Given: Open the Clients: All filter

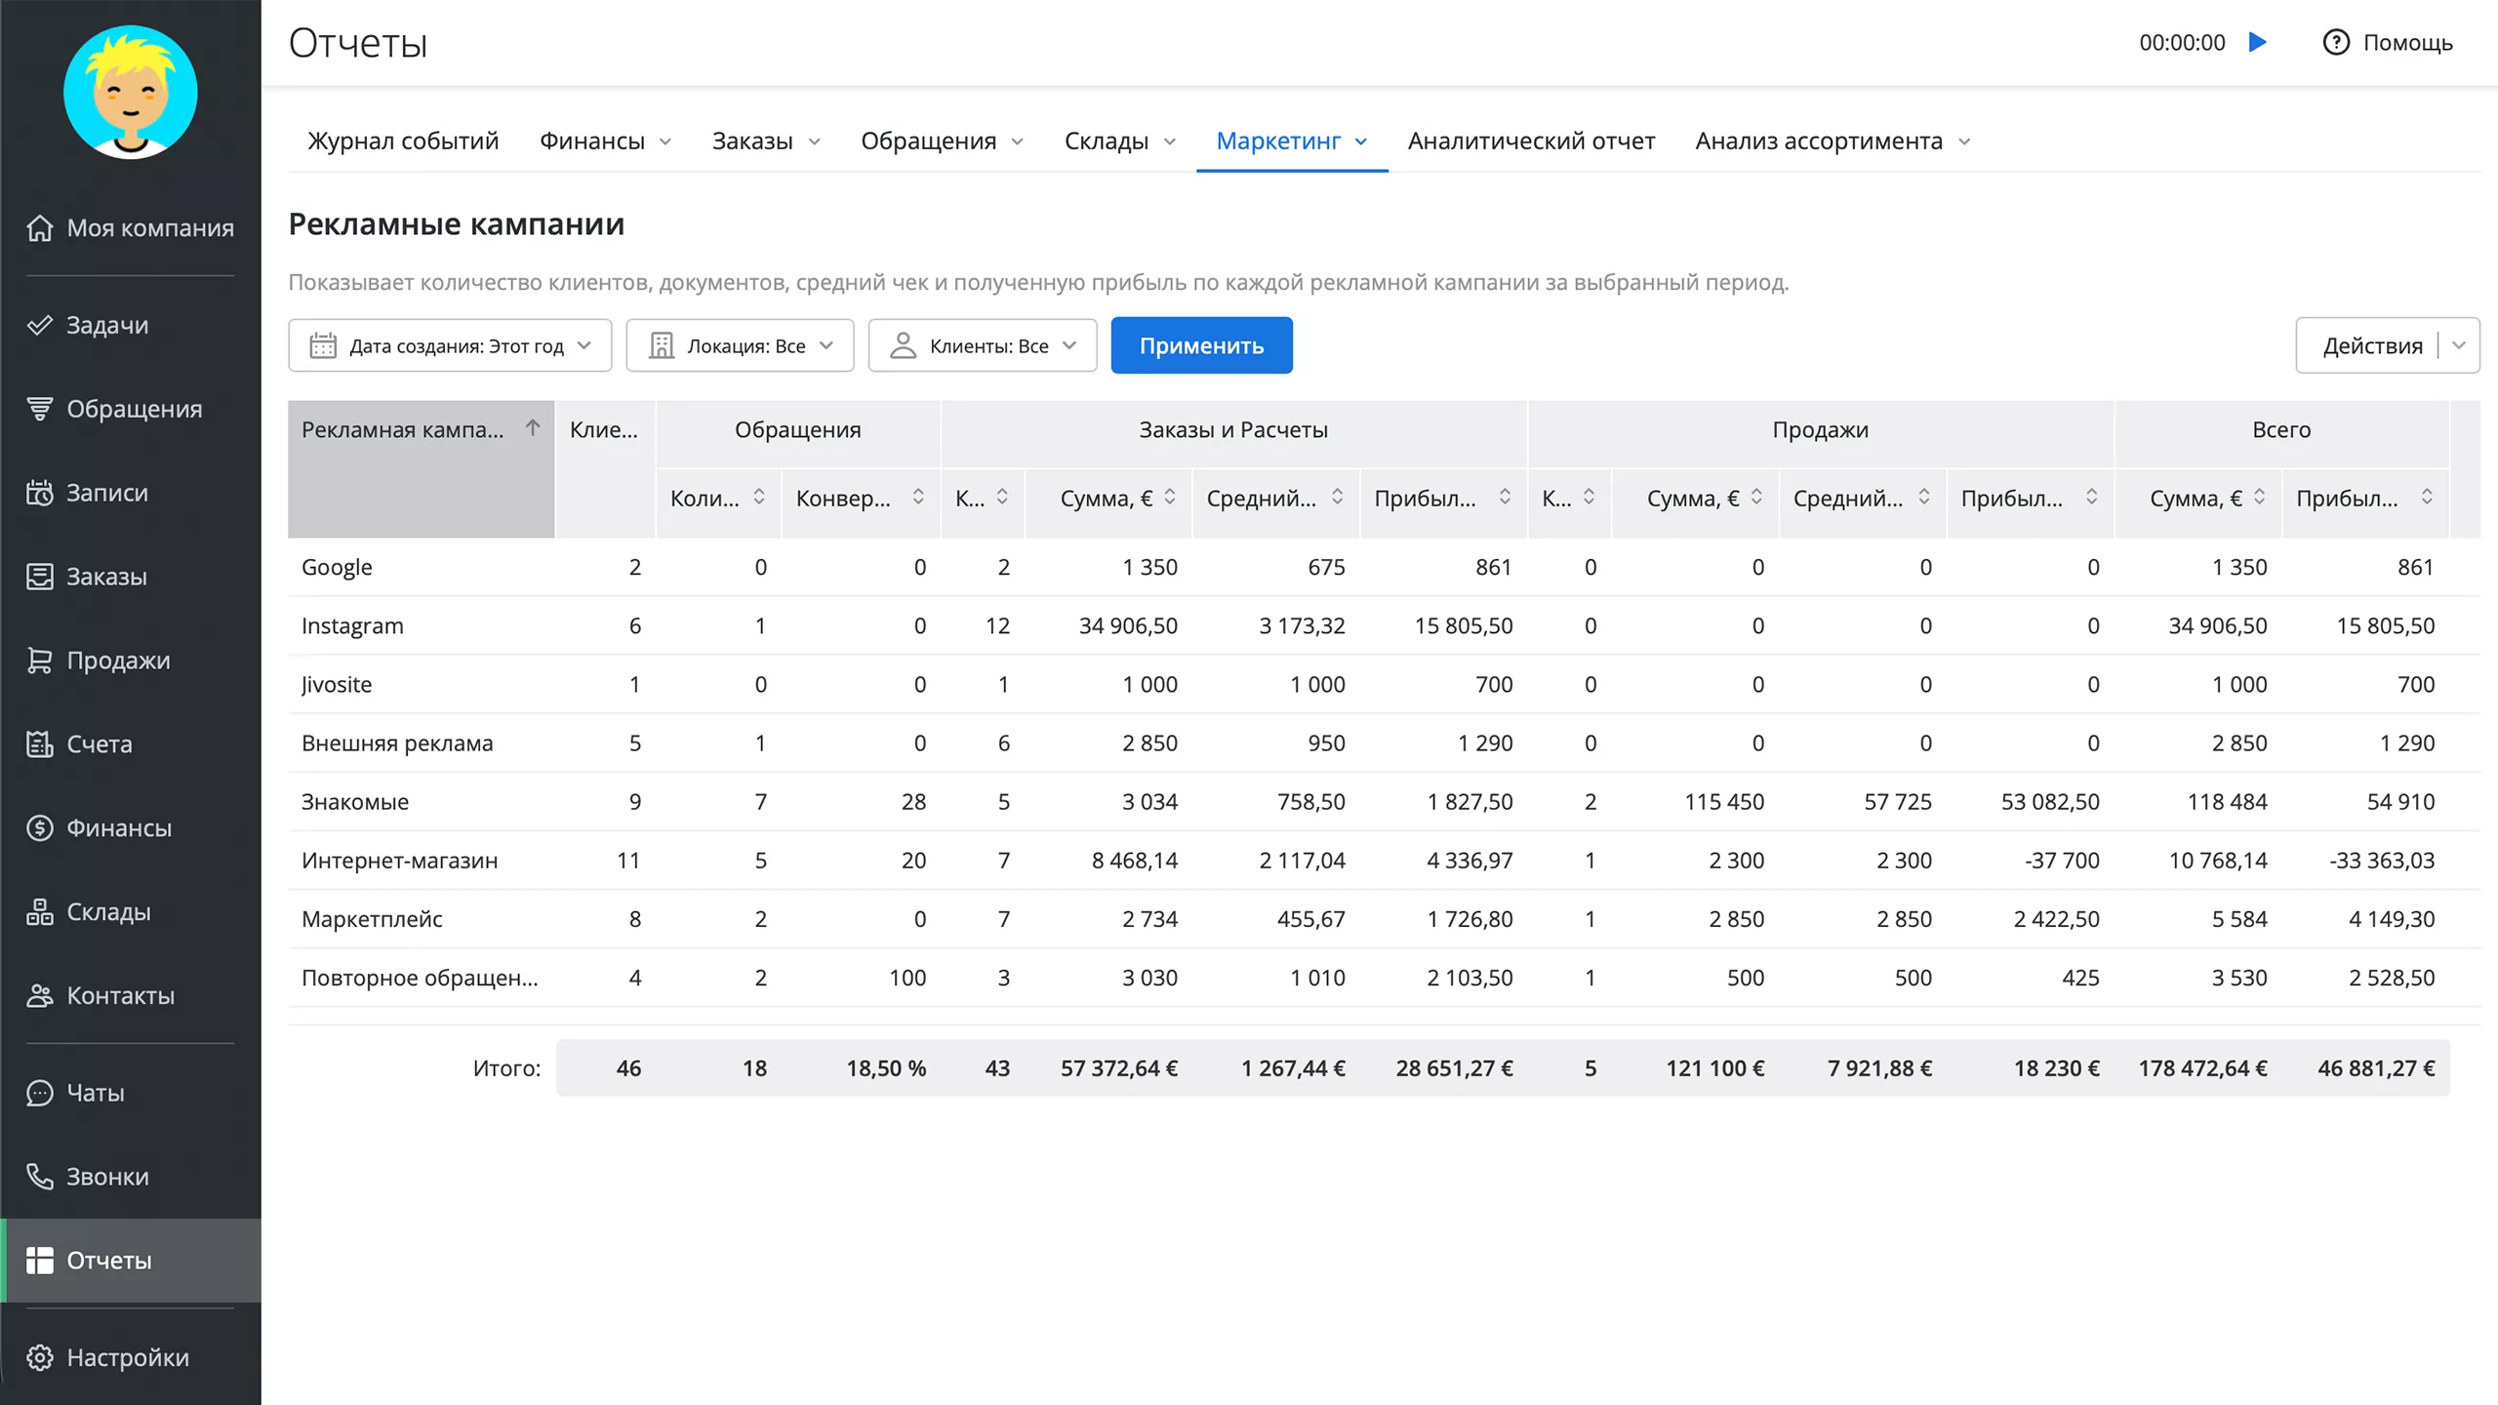Looking at the screenshot, I should pos(982,345).
